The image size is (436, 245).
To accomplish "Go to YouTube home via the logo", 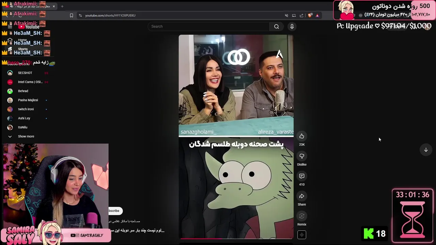I will point(29,27).
